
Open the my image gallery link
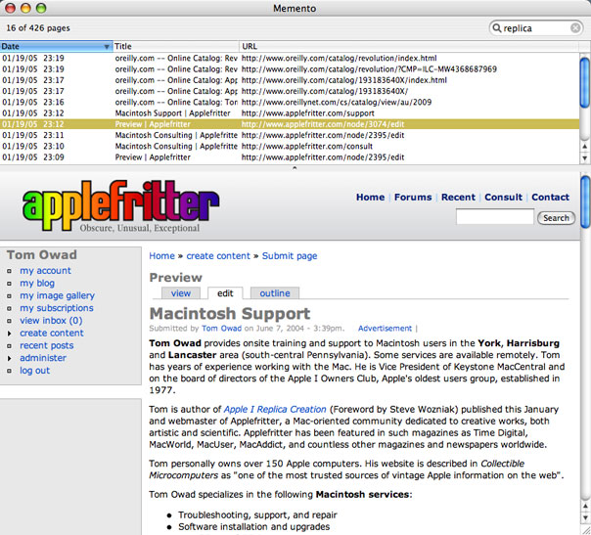pos(57,295)
